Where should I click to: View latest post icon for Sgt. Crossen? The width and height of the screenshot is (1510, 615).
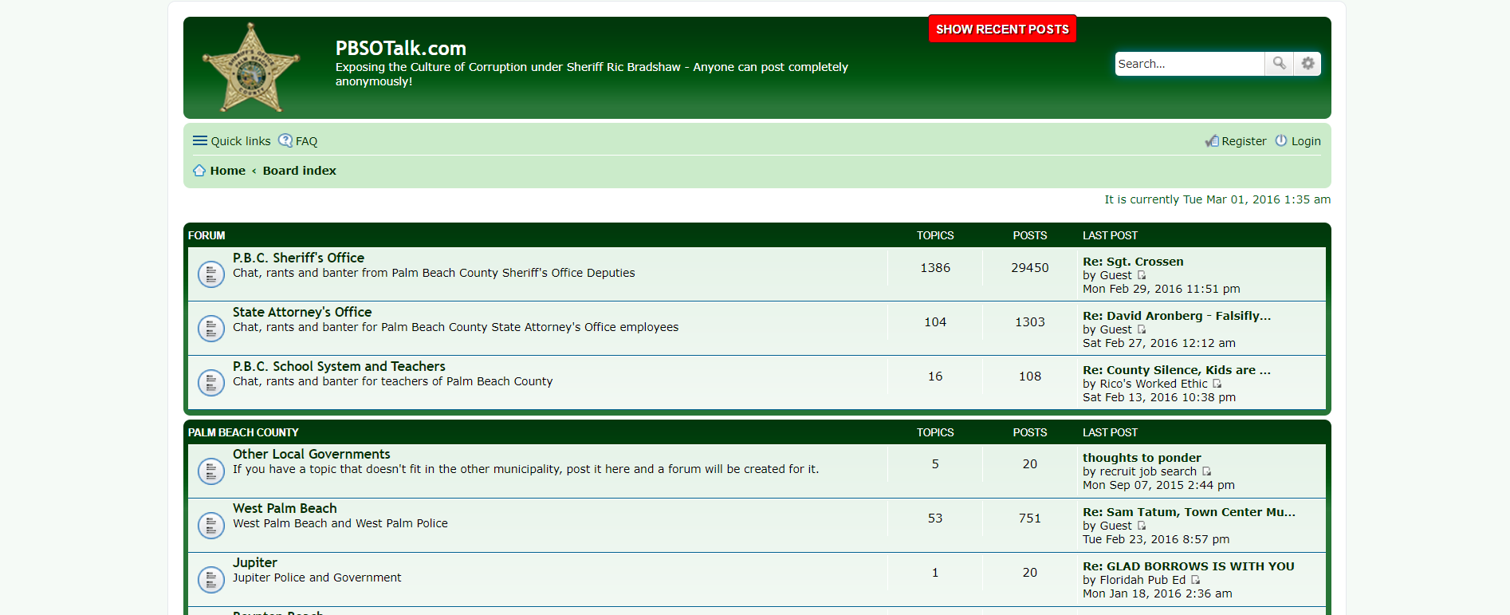1142,275
